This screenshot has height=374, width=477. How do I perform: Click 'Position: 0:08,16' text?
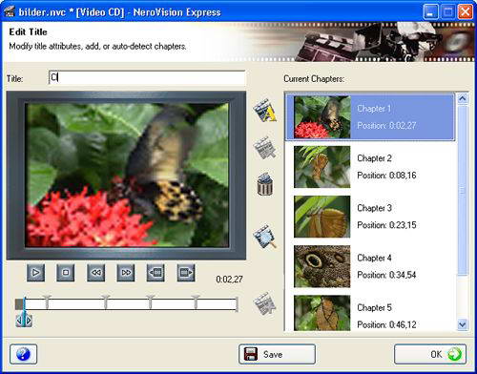tap(386, 176)
